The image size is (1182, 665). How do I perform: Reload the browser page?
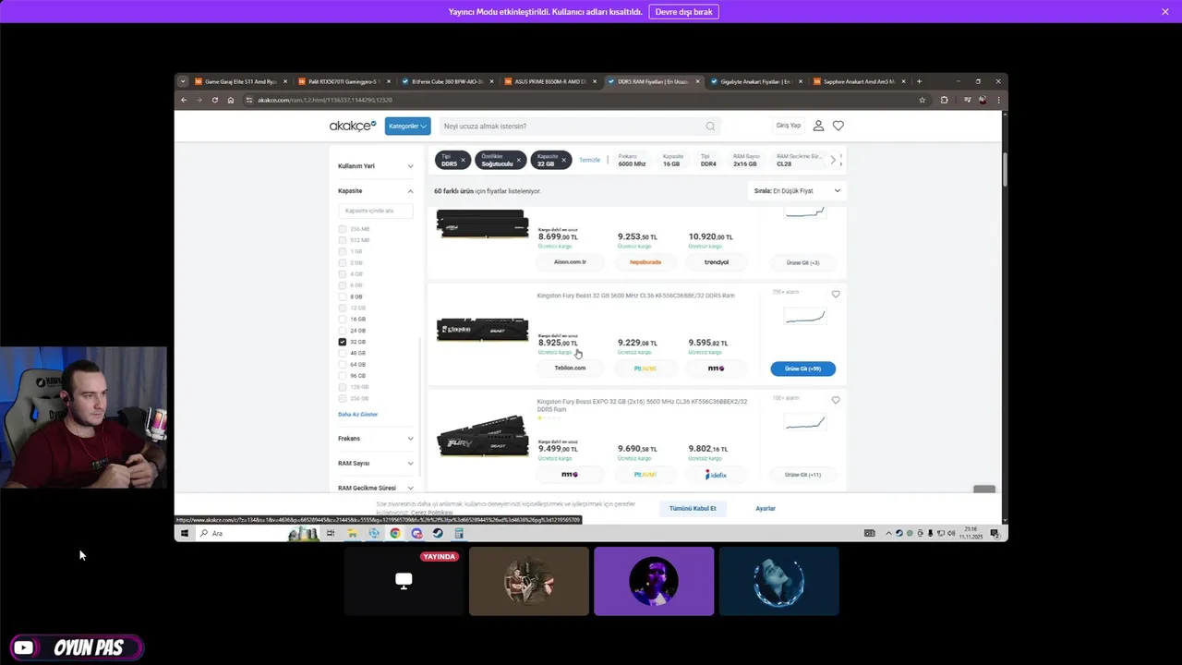(x=215, y=100)
